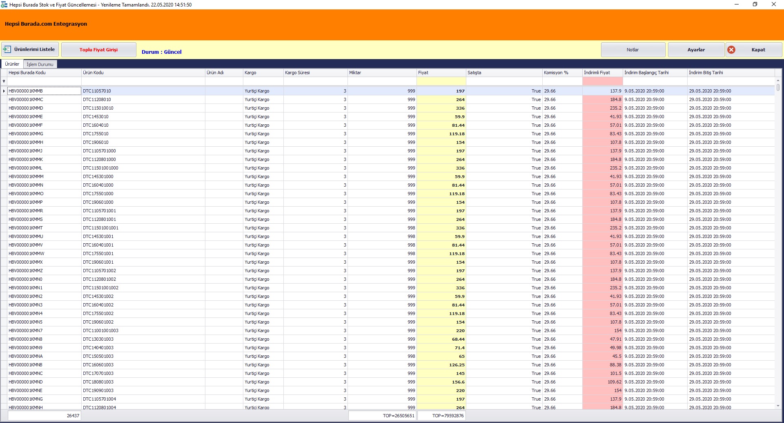Click the current row indicator arrow
This screenshot has width=784, height=423.
(4, 91)
